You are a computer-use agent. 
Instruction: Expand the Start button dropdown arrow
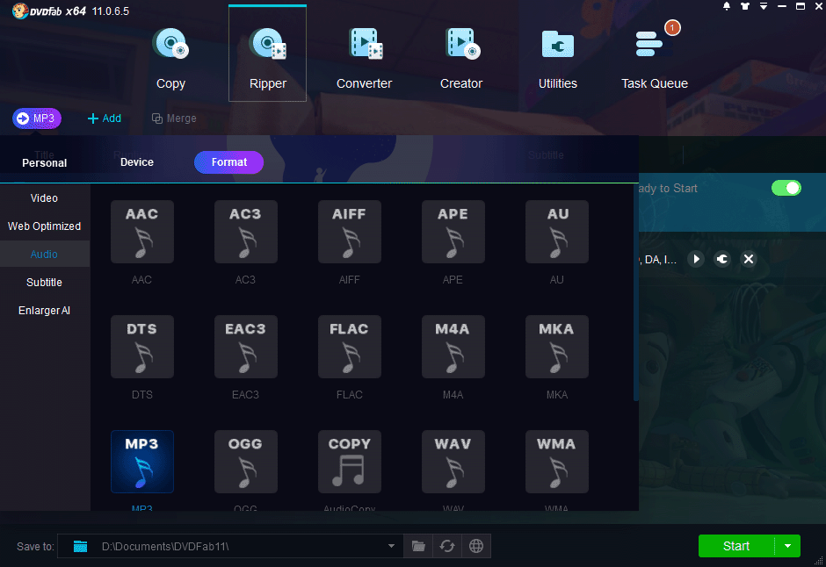pyautogui.click(x=787, y=546)
